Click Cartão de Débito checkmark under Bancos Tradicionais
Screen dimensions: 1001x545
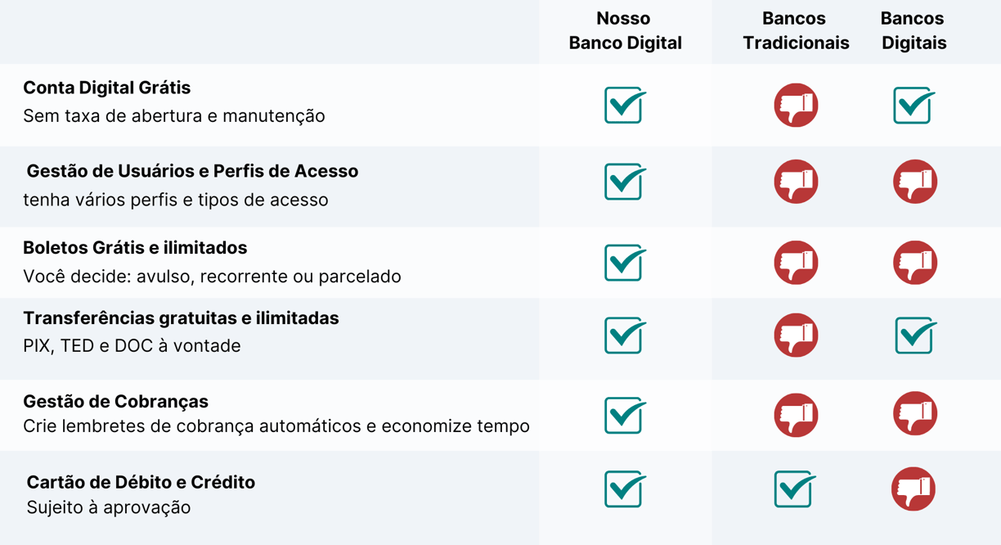(x=795, y=489)
